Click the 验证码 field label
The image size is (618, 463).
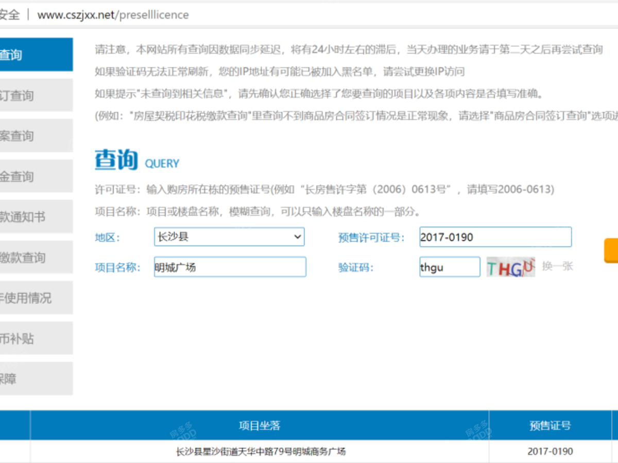[355, 268]
